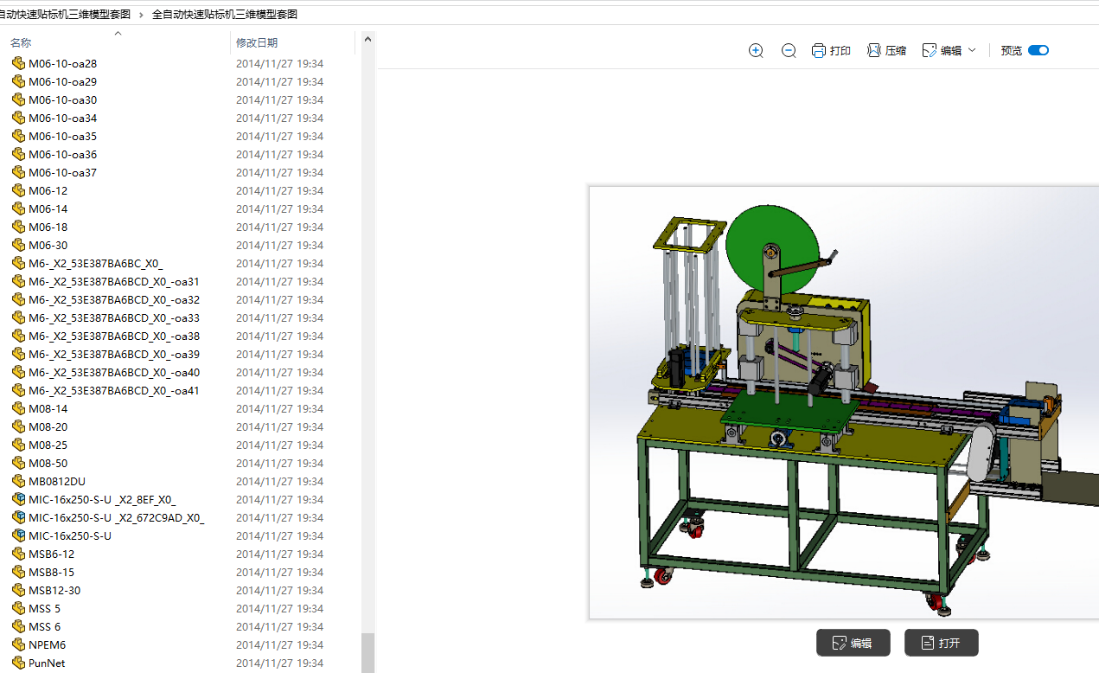Screen dimensions: 1099x673
Task: Click the edit (编辑) toolbar icon
Action: (x=930, y=51)
